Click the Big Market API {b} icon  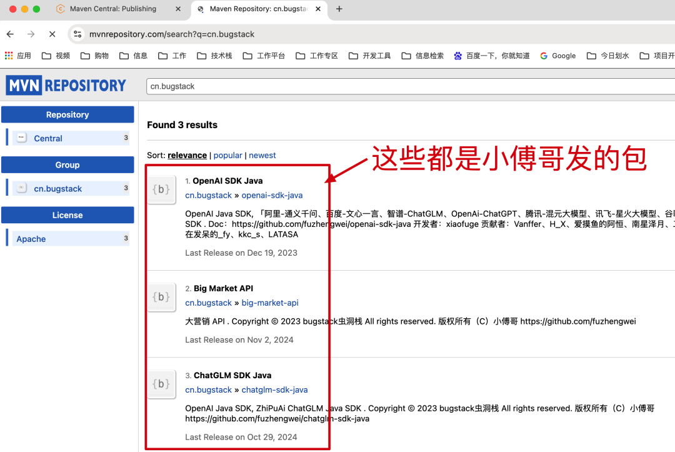[x=161, y=297]
